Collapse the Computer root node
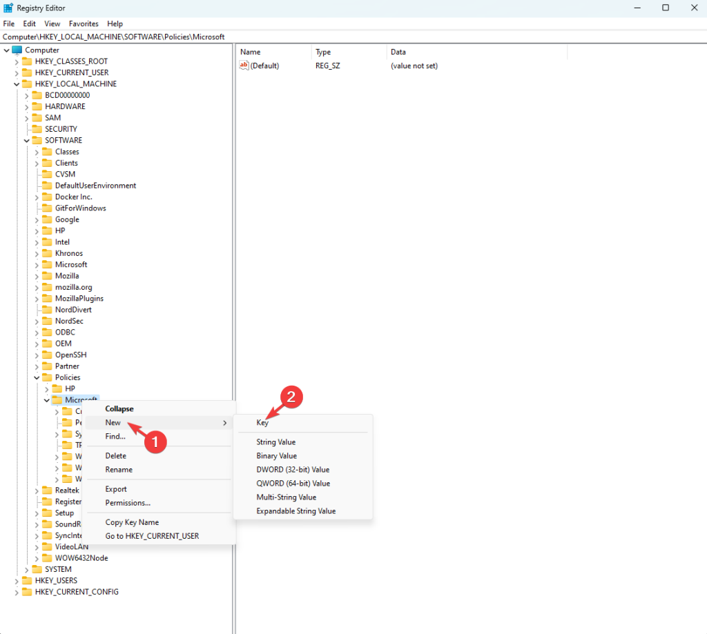707x634 pixels. click(x=6, y=50)
